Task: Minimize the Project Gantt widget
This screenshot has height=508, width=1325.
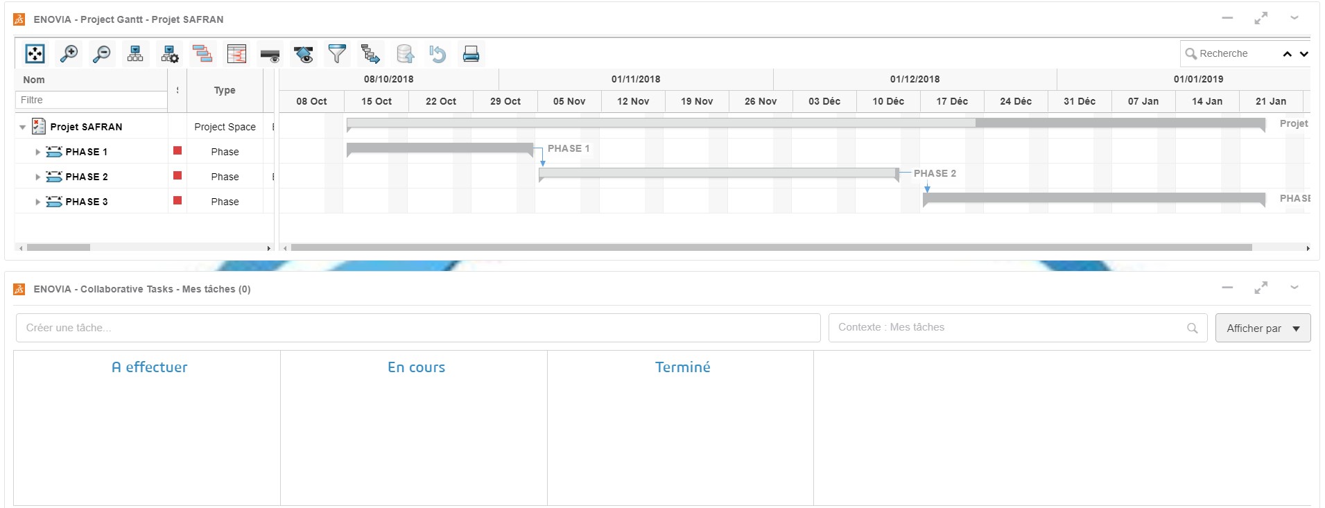Action: [x=1227, y=18]
